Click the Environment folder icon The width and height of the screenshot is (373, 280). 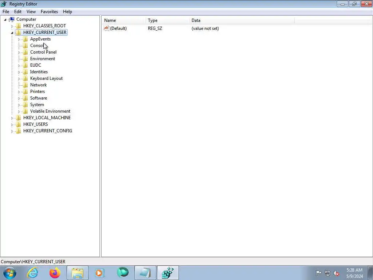25,59
